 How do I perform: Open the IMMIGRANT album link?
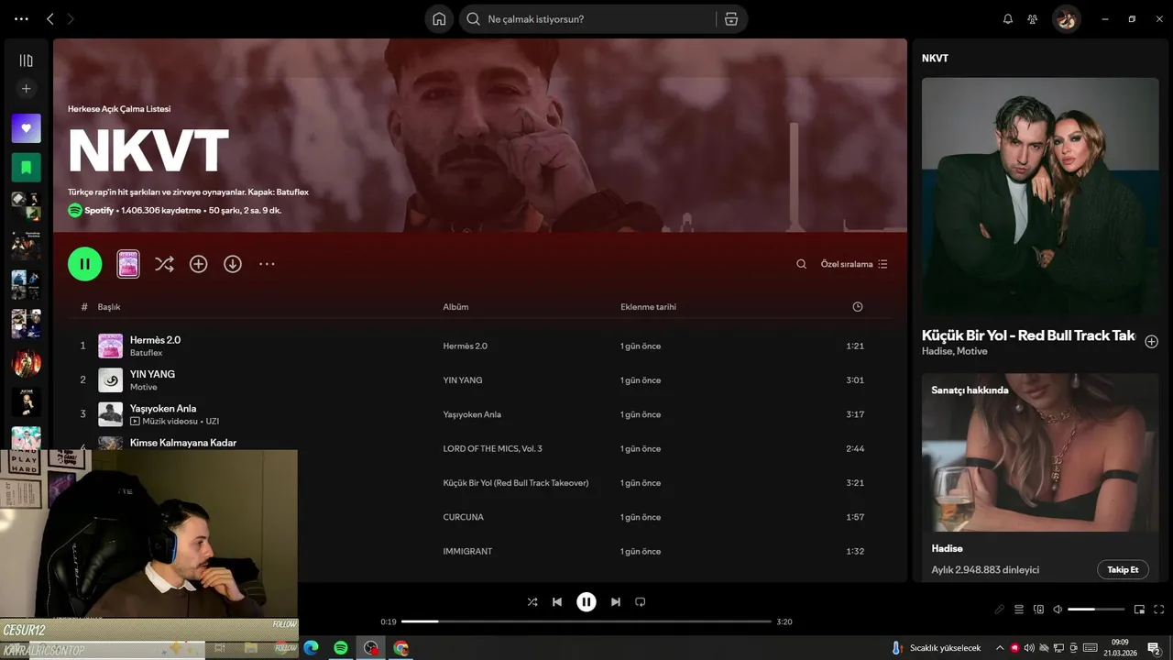pyautogui.click(x=467, y=552)
